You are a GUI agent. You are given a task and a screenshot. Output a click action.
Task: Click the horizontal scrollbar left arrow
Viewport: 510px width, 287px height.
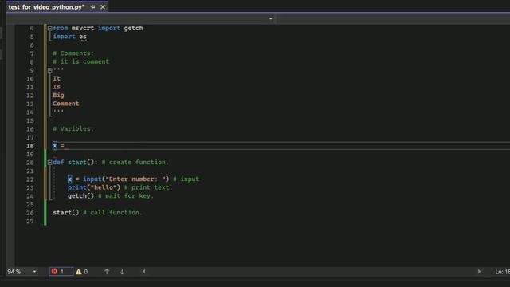coord(143,271)
